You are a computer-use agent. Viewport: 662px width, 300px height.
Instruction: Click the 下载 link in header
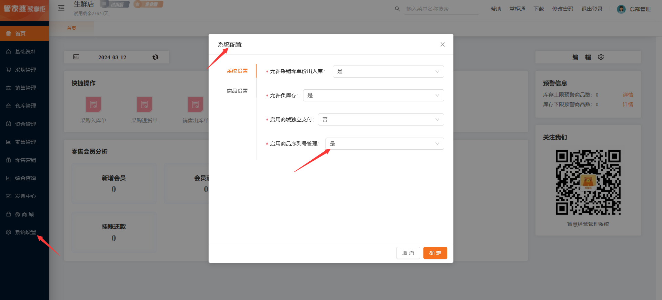coord(539,9)
